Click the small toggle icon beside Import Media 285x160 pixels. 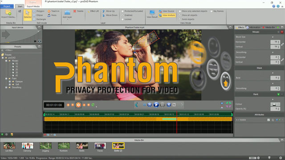coord(20,11)
